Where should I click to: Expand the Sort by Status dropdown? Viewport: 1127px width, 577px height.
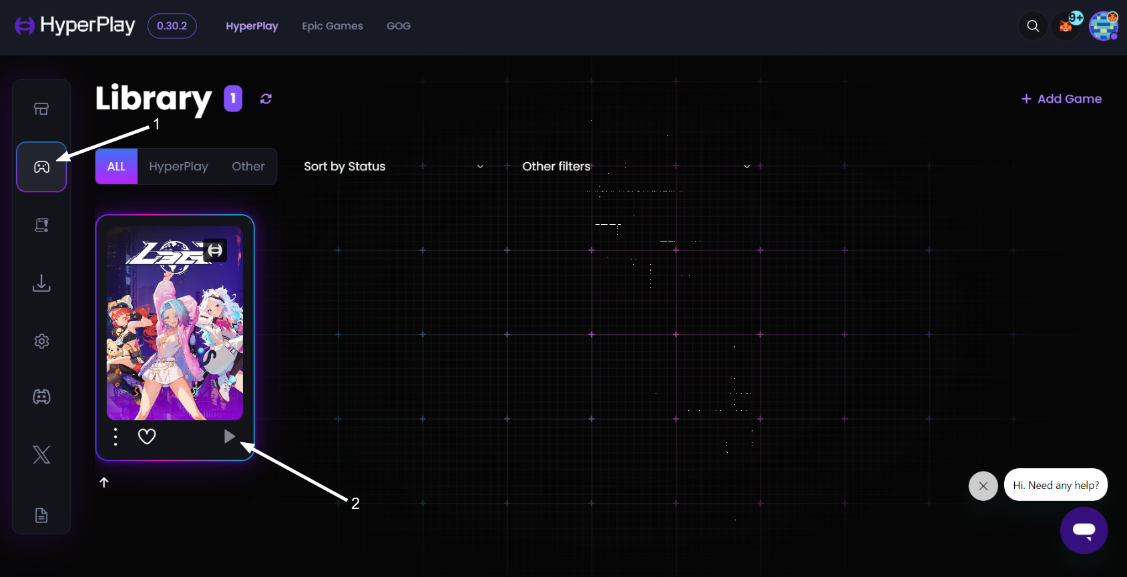pos(394,166)
